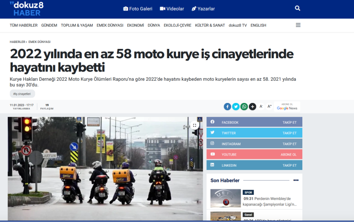Open Videolar section

(172, 9)
